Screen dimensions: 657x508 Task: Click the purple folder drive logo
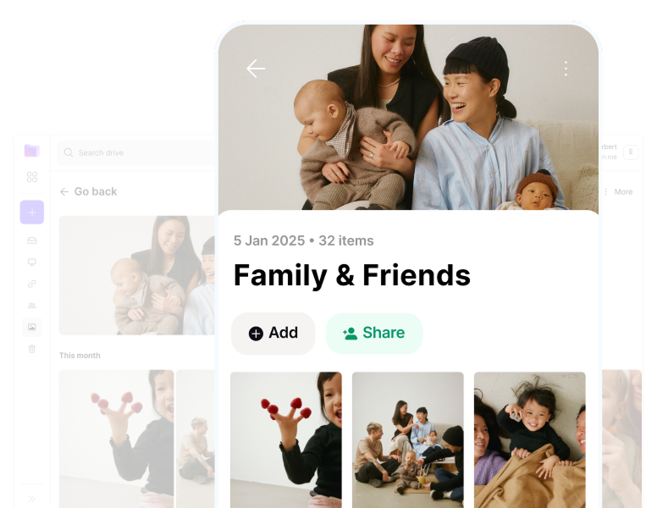[x=32, y=151]
